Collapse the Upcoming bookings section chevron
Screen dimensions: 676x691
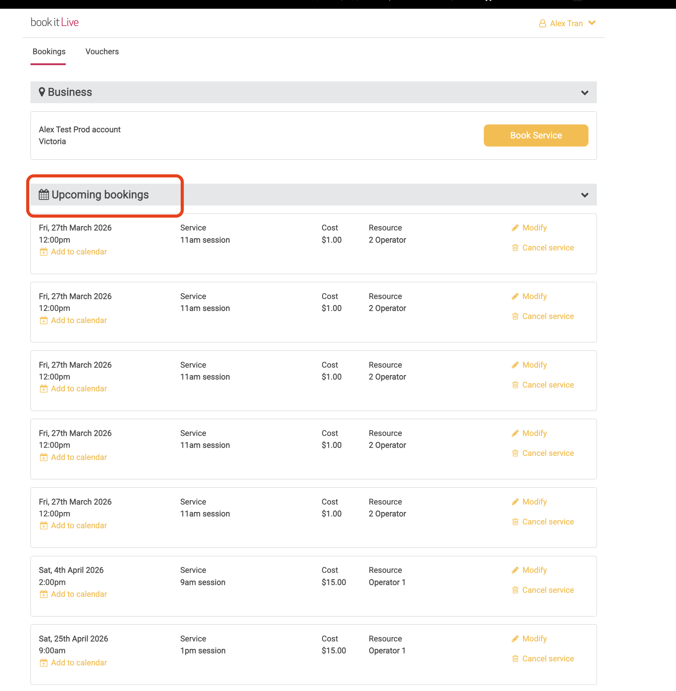pos(584,195)
